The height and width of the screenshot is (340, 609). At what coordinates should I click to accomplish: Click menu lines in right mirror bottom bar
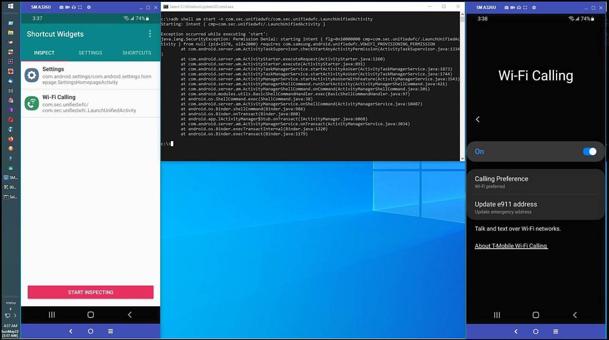pyautogui.click(x=556, y=331)
